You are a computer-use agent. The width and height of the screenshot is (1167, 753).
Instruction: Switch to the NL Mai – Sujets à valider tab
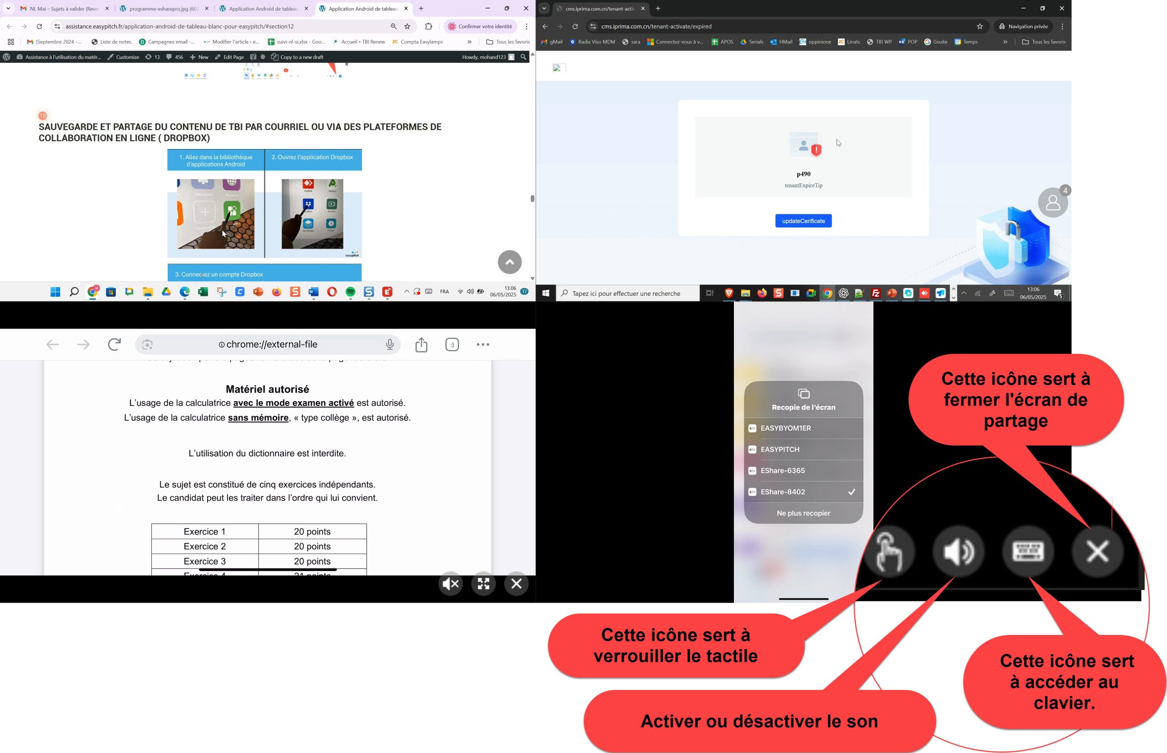(x=65, y=8)
